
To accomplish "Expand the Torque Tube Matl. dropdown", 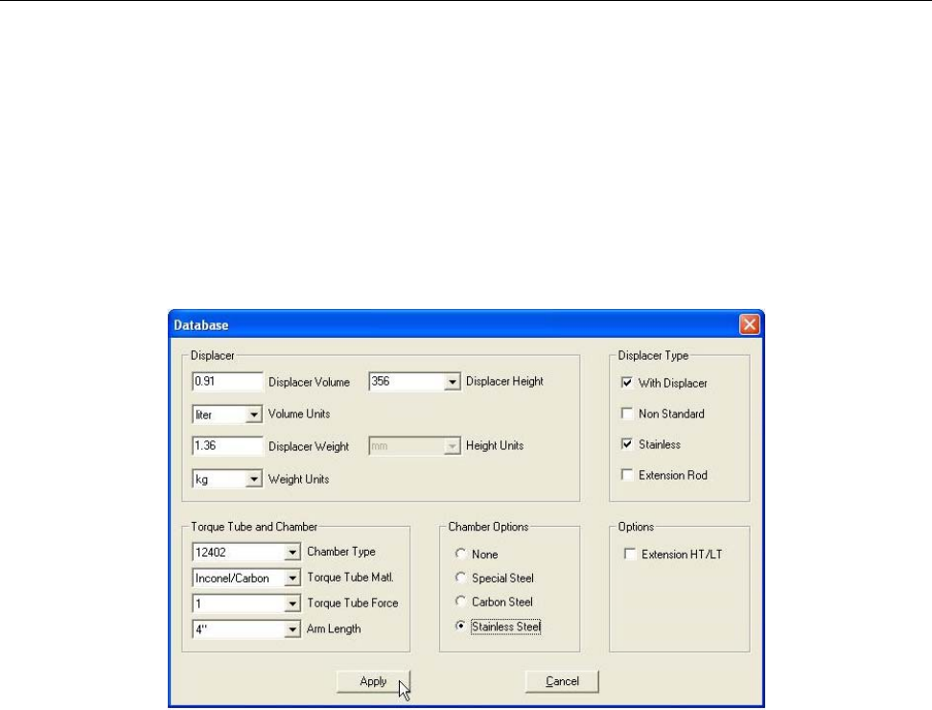I will pyautogui.click(x=291, y=578).
